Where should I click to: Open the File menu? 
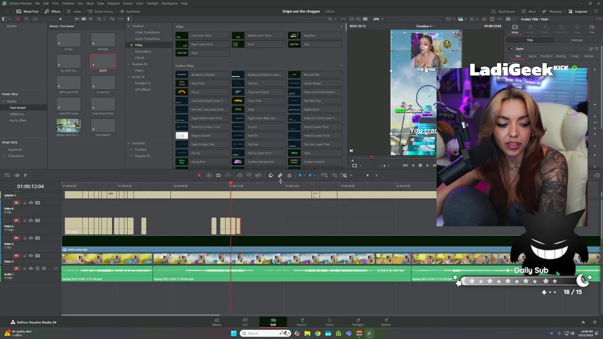[37, 3]
